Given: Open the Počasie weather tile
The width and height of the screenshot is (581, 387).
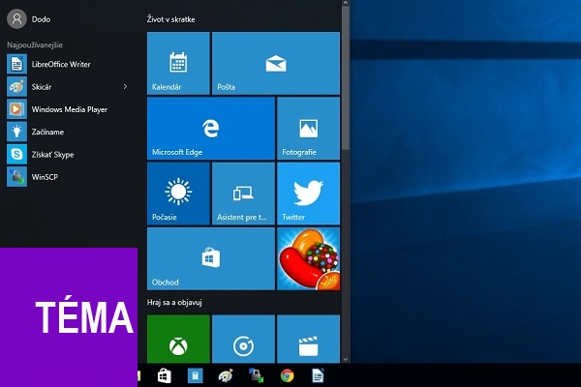Looking at the screenshot, I should 178,193.
